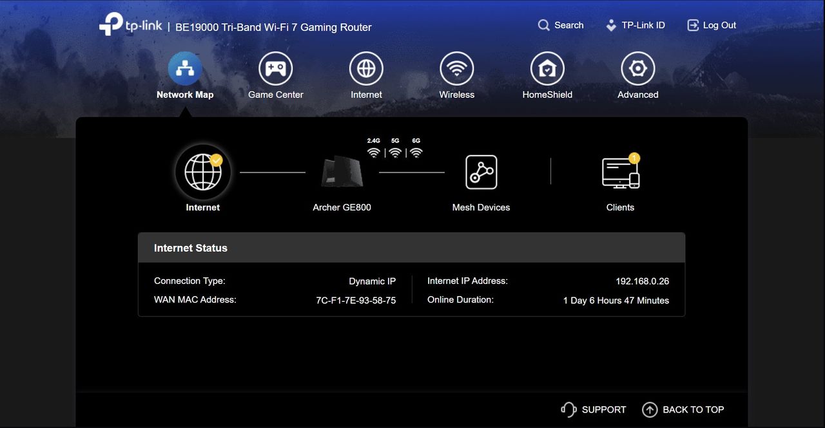The height and width of the screenshot is (428, 825).
Task: Click the Log Out icon
Action: pyautogui.click(x=693, y=25)
